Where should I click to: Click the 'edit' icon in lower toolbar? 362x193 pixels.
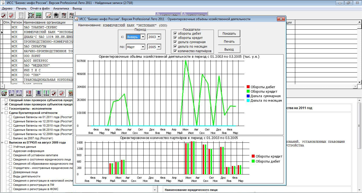(11, 93)
